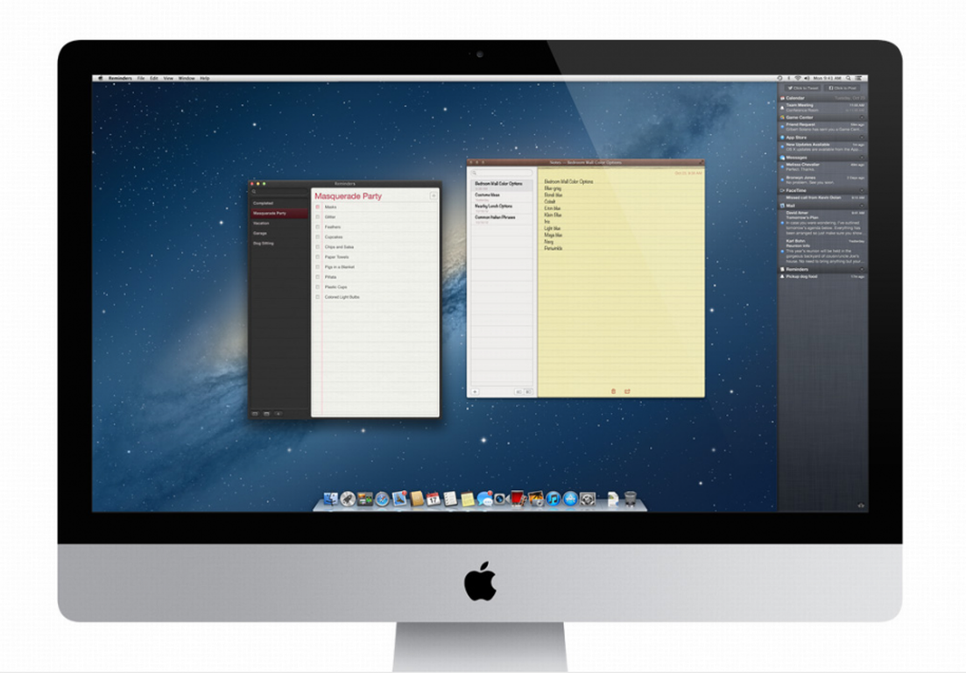Screen dimensions: 966x673
Task: Open iPhoto icon in dock
Action: [535, 499]
